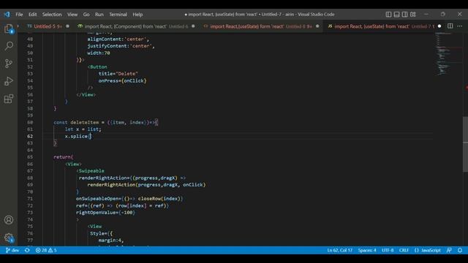Open the View menu
This screenshot has width=468, height=263.
pyautogui.click(x=72, y=15)
